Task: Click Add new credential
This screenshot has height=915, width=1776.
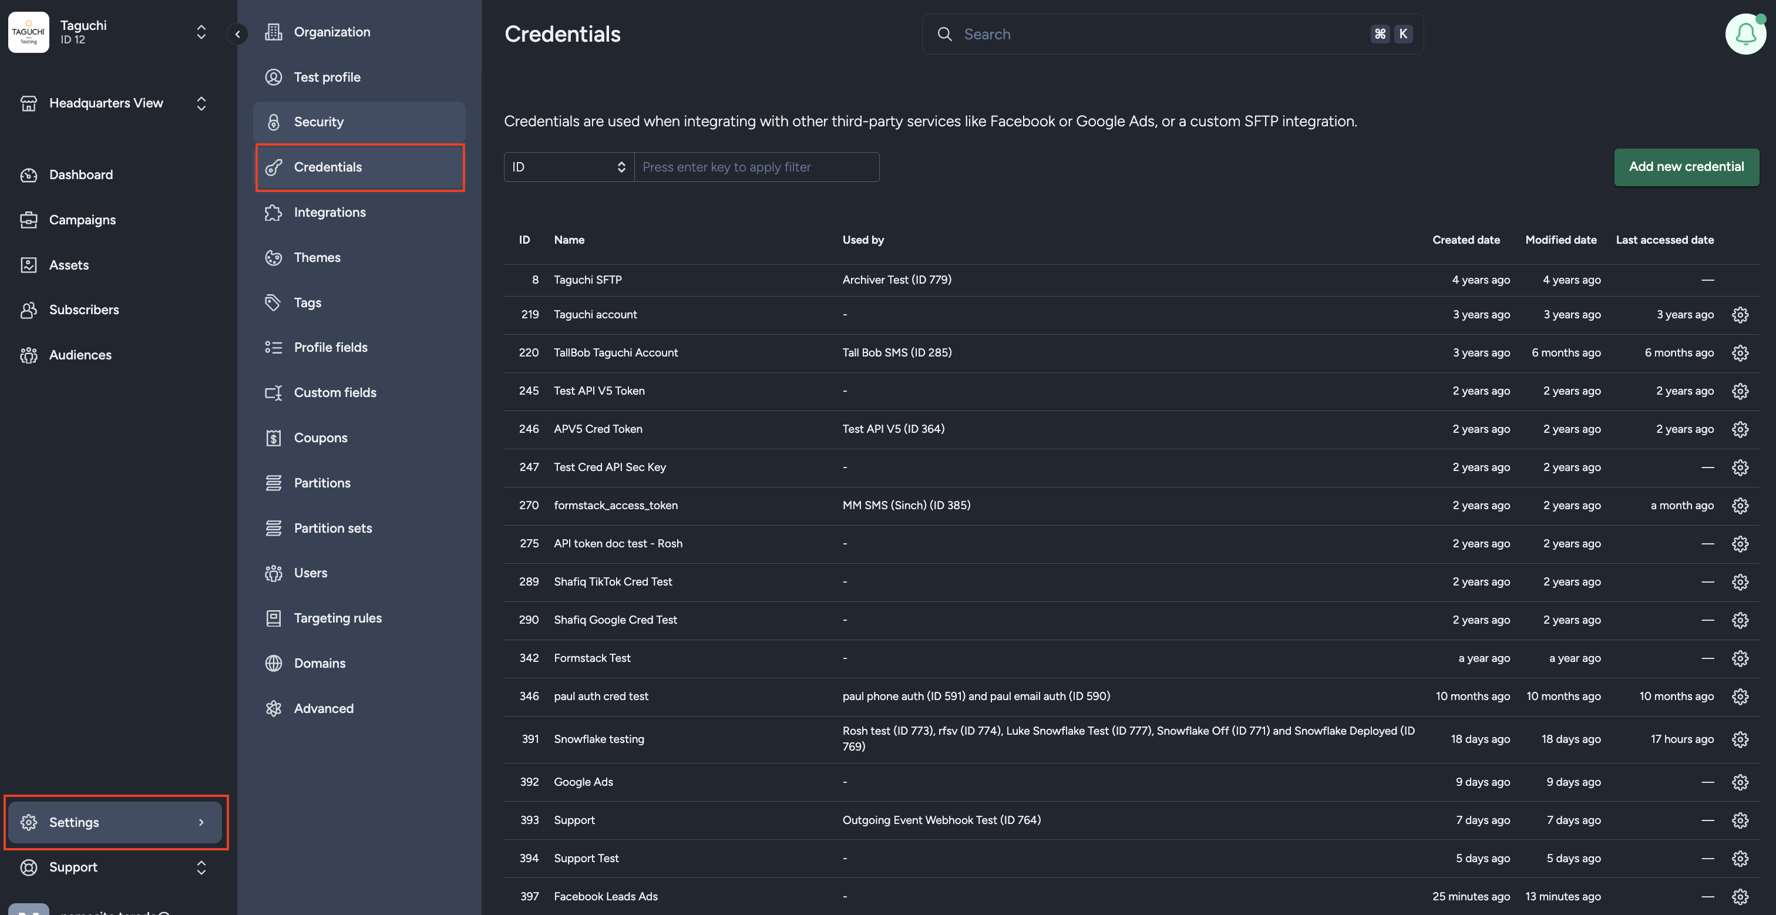Action: tap(1686, 166)
